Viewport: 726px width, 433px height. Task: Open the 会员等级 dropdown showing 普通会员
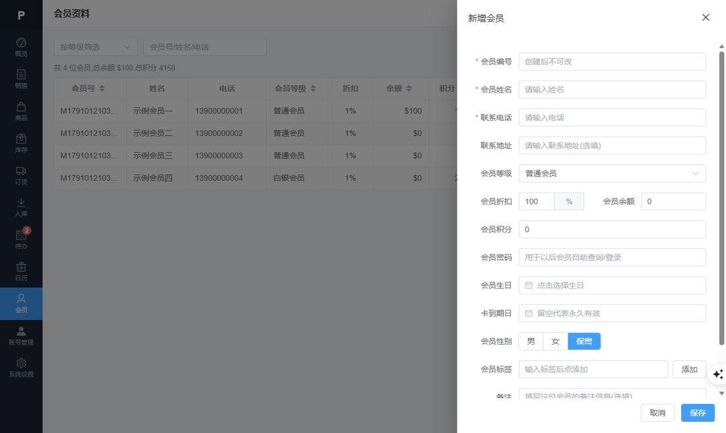pyautogui.click(x=612, y=174)
